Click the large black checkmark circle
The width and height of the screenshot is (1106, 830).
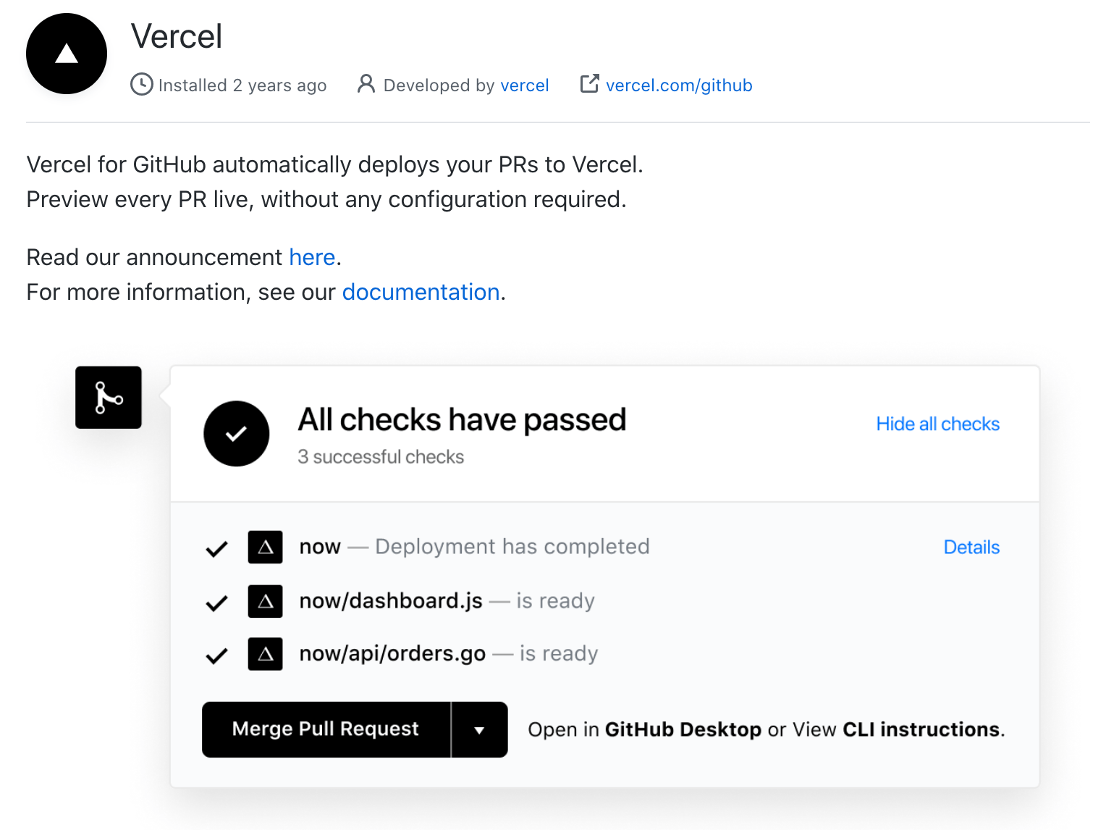pyautogui.click(x=237, y=434)
